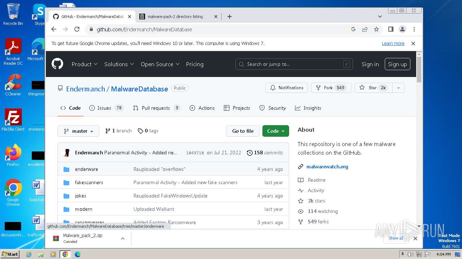The height and width of the screenshot is (259, 462).
Task: Open the Actions tab
Action: 202,108
